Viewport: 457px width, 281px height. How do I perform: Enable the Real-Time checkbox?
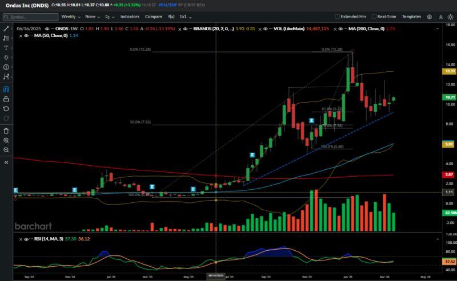374,17
